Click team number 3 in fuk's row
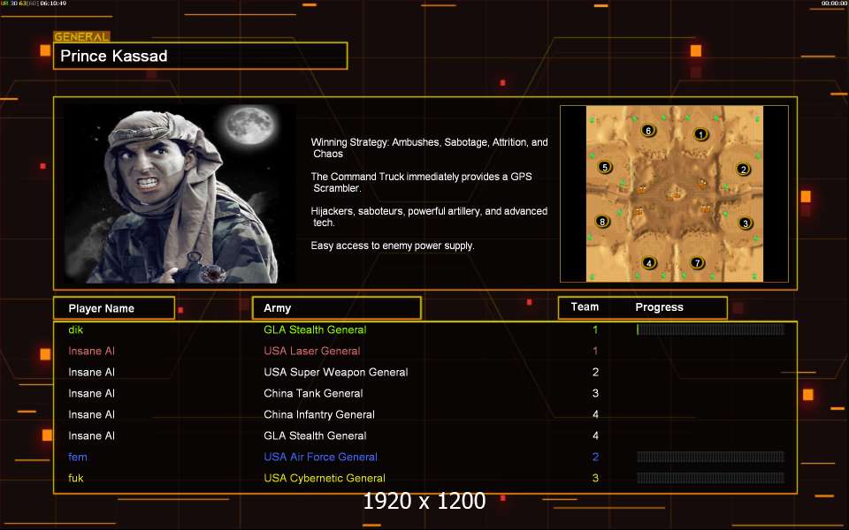 (x=595, y=478)
